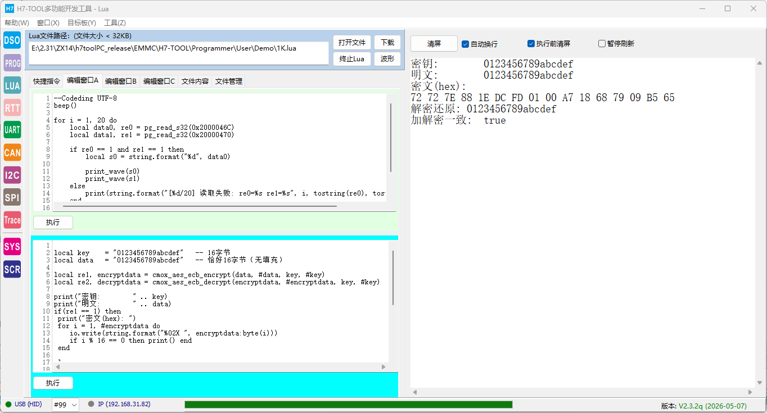This screenshot has width=767, height=413.
Task: Click the print_wave(s0) code line
Action: (112, 171)
